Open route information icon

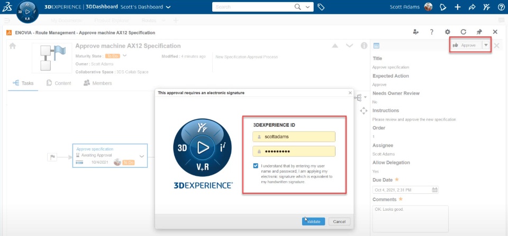[x=364, y=45]
